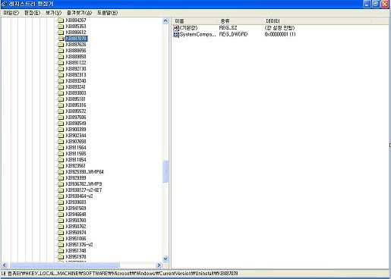The image size is (391, 279).
Task: Click the horizontal scrollbar right arrow
Action: 159,265
